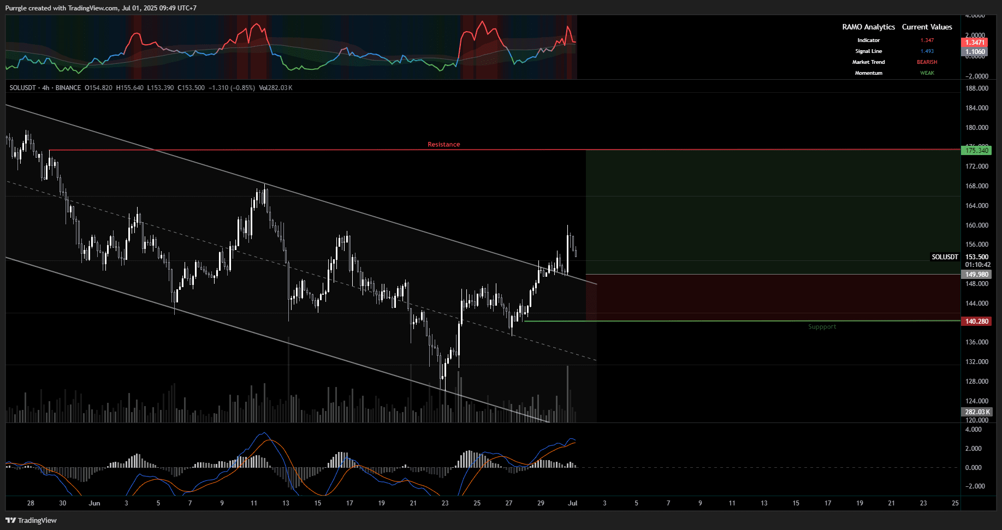
Task: Click the red 140.280 stop price tag
Action: (976, 321)
